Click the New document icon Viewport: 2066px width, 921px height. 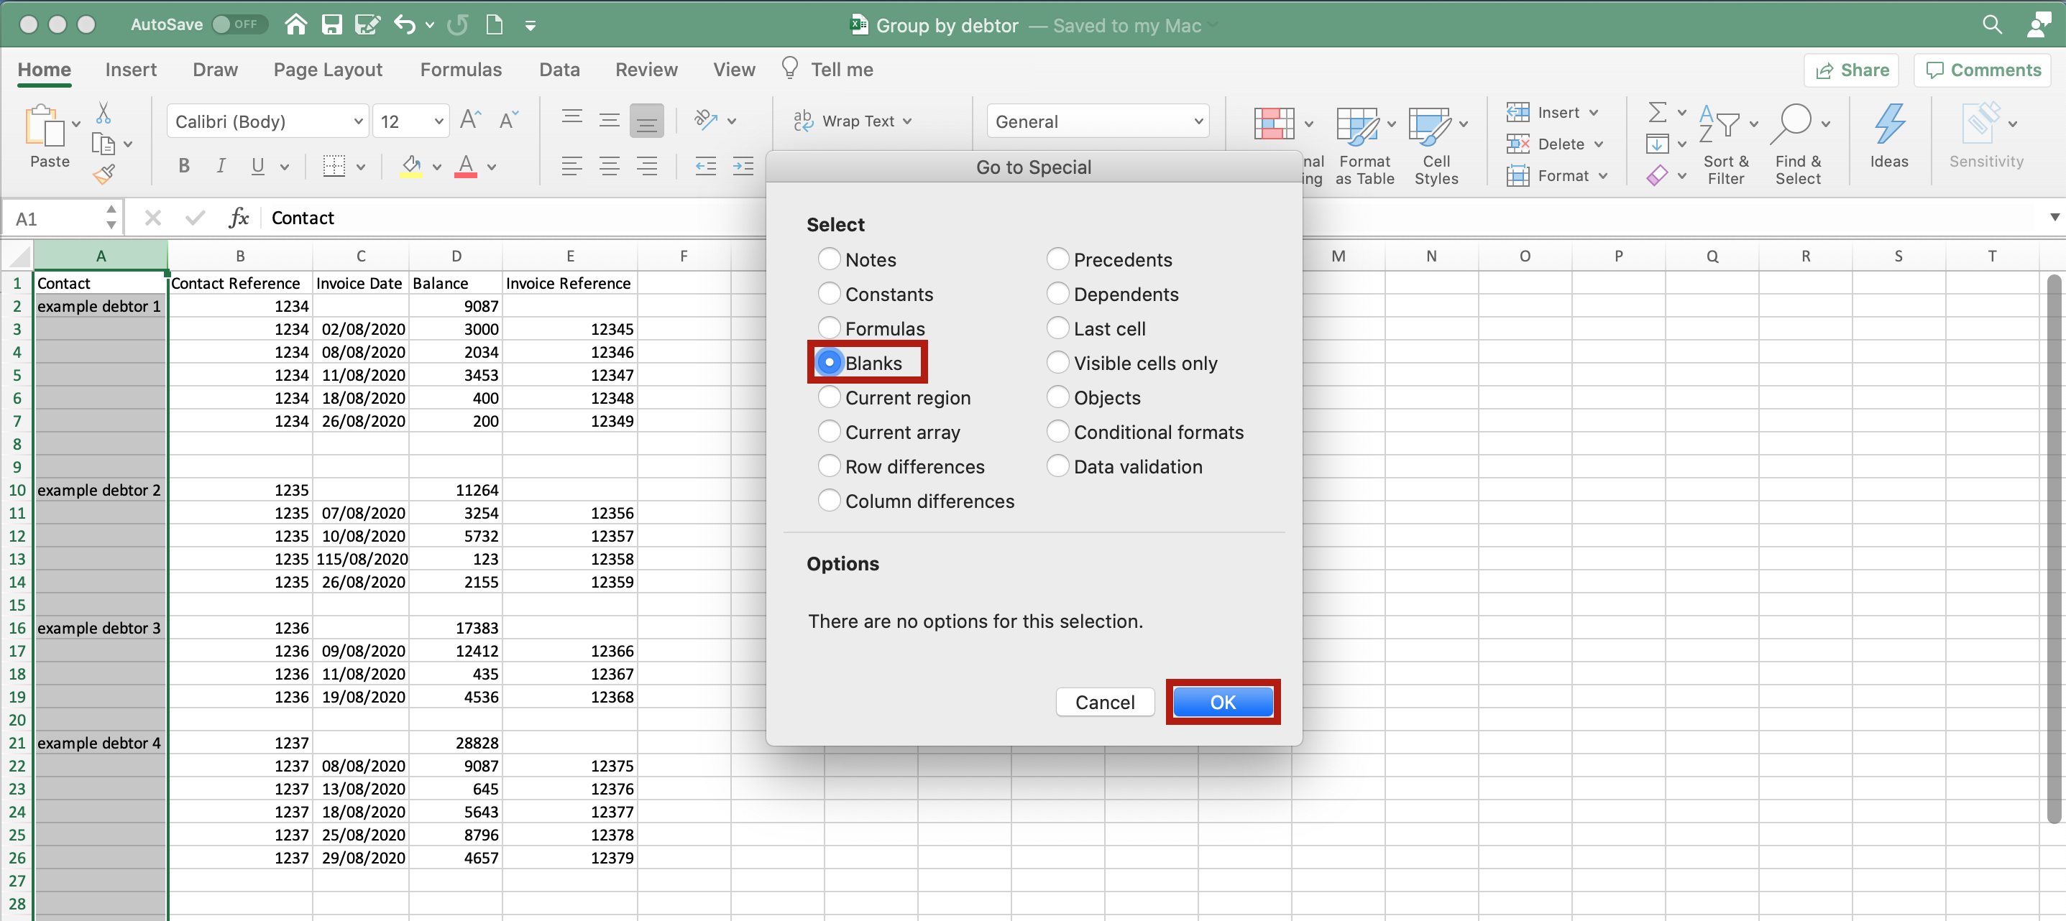495,25
